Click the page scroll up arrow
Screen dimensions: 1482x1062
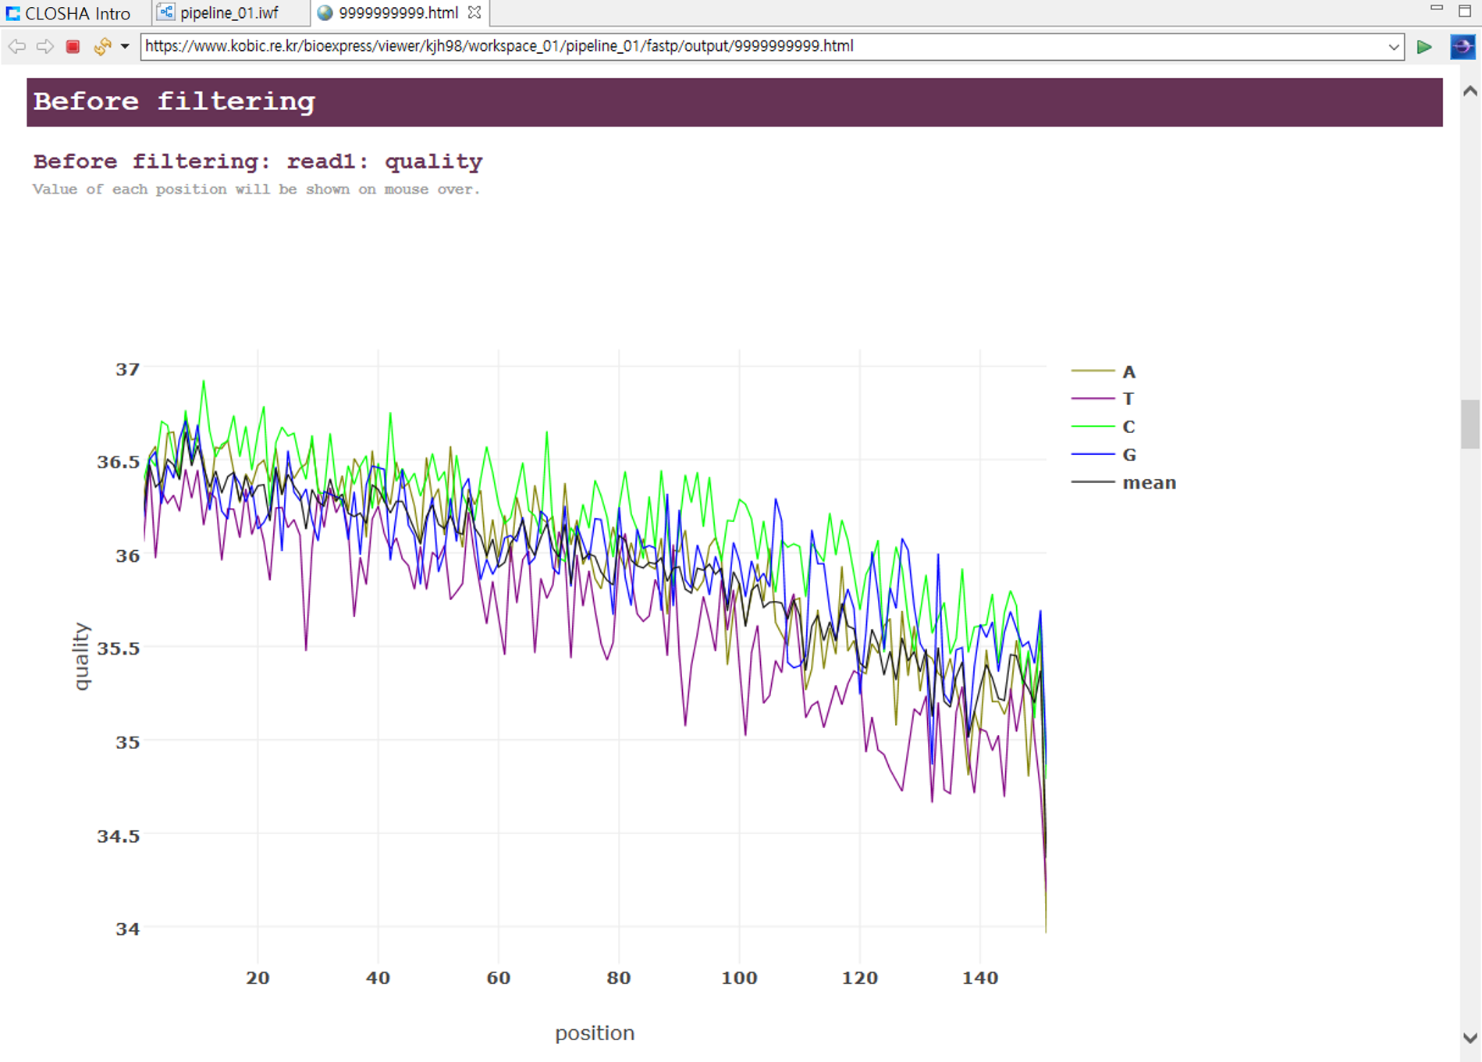click(x=1470, y=91)
